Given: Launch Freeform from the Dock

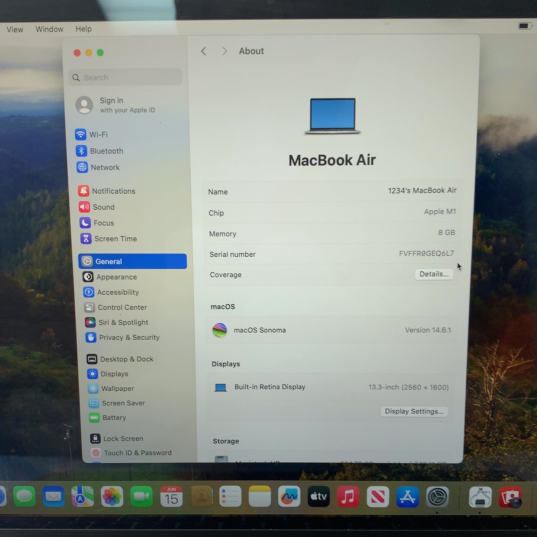Looking at the screenshot, I should (289, 496).
